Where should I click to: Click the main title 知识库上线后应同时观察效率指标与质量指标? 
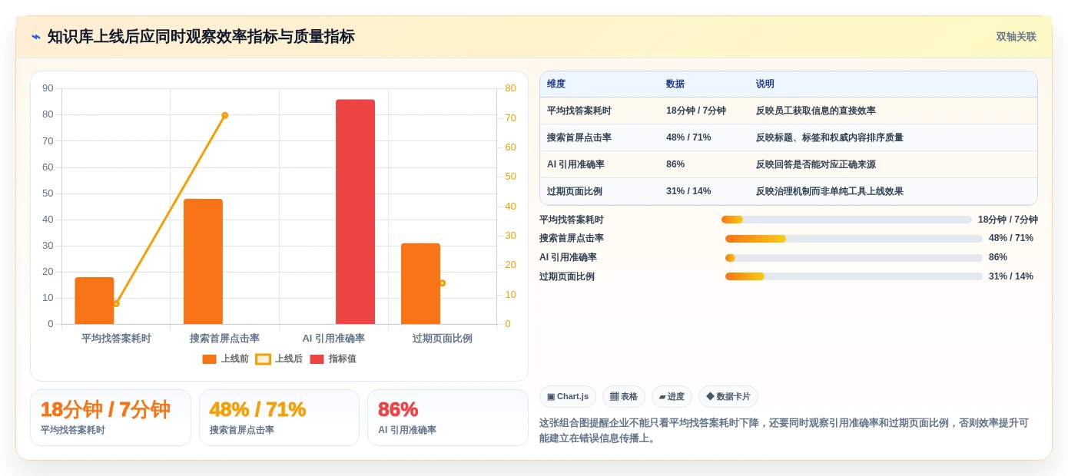(x=201, y=37)
